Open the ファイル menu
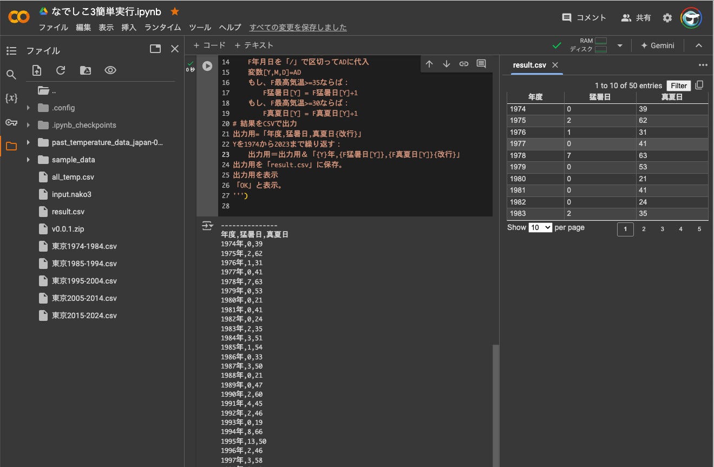The width and height of the screenshot is (714, 467). 53,27
